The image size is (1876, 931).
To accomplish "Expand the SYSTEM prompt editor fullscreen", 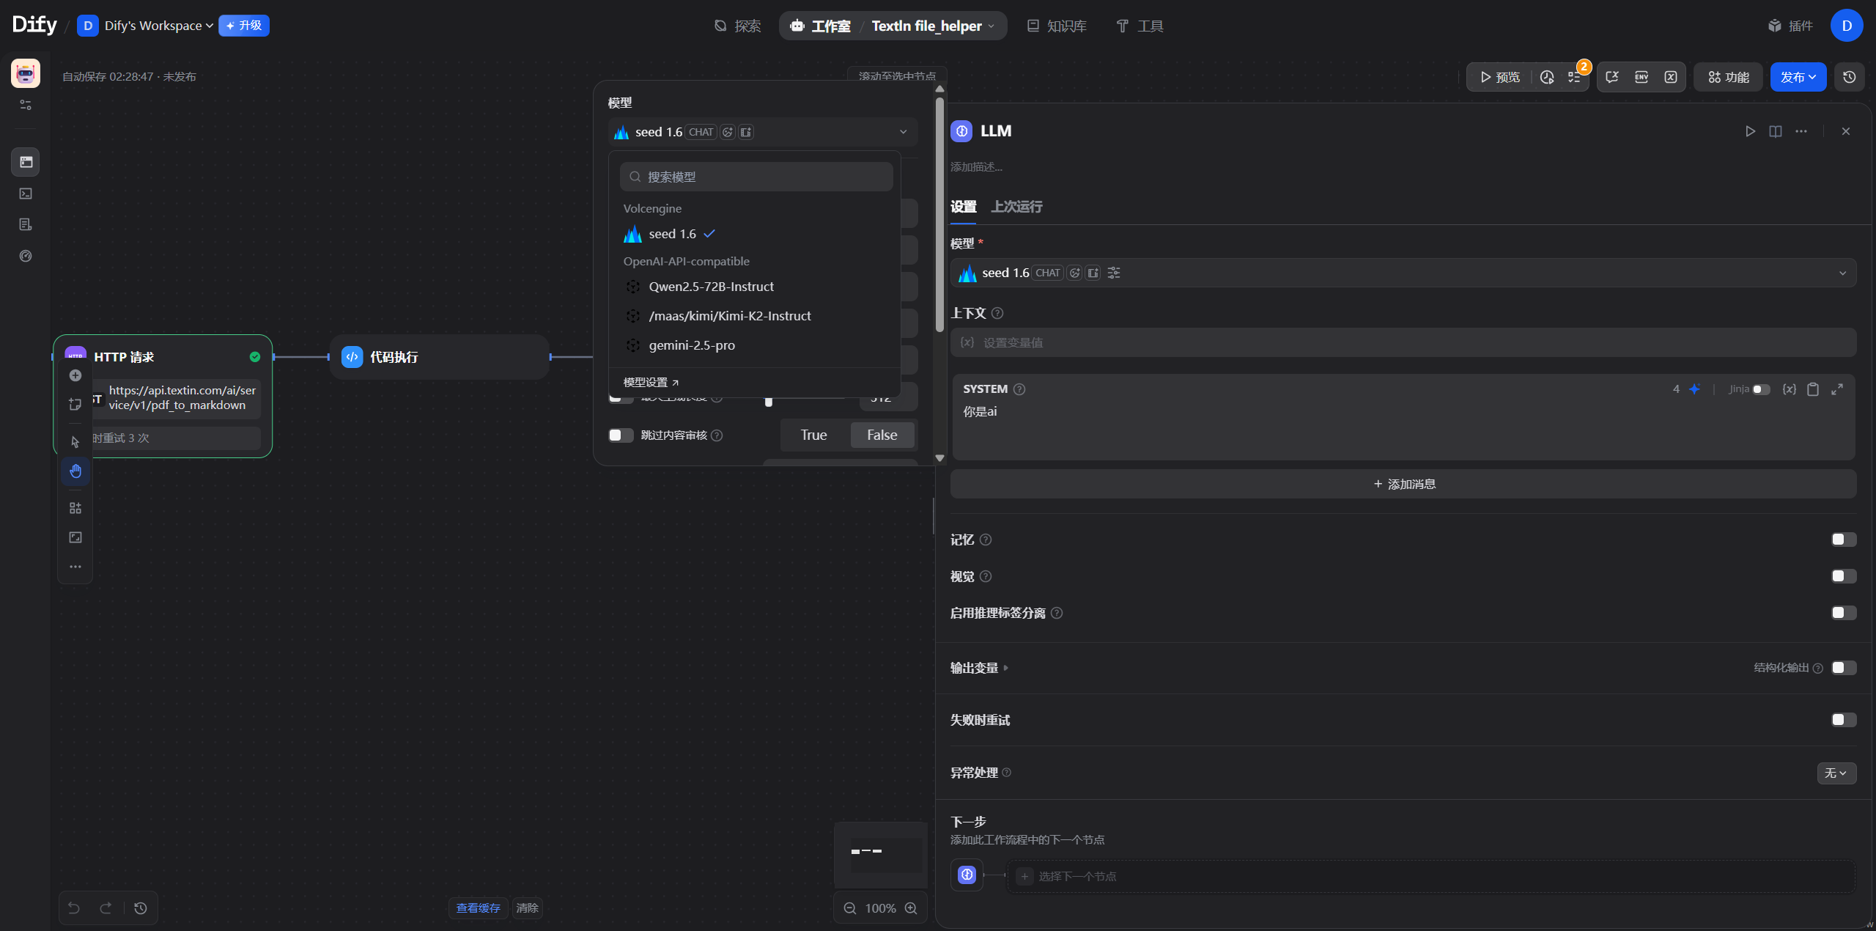I will 1836,389.
